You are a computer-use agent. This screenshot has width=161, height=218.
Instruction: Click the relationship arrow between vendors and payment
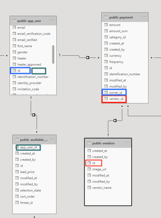(115, 121)
